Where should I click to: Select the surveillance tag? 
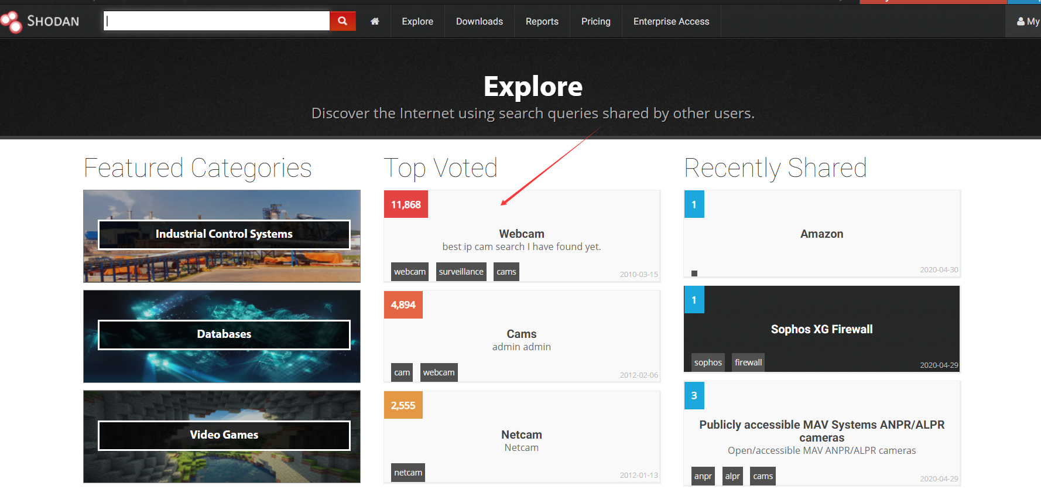461,272
